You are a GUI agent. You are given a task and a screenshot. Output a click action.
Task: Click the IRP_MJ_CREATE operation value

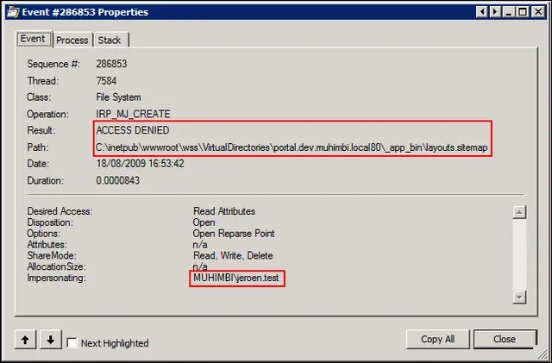click(133, 114)
